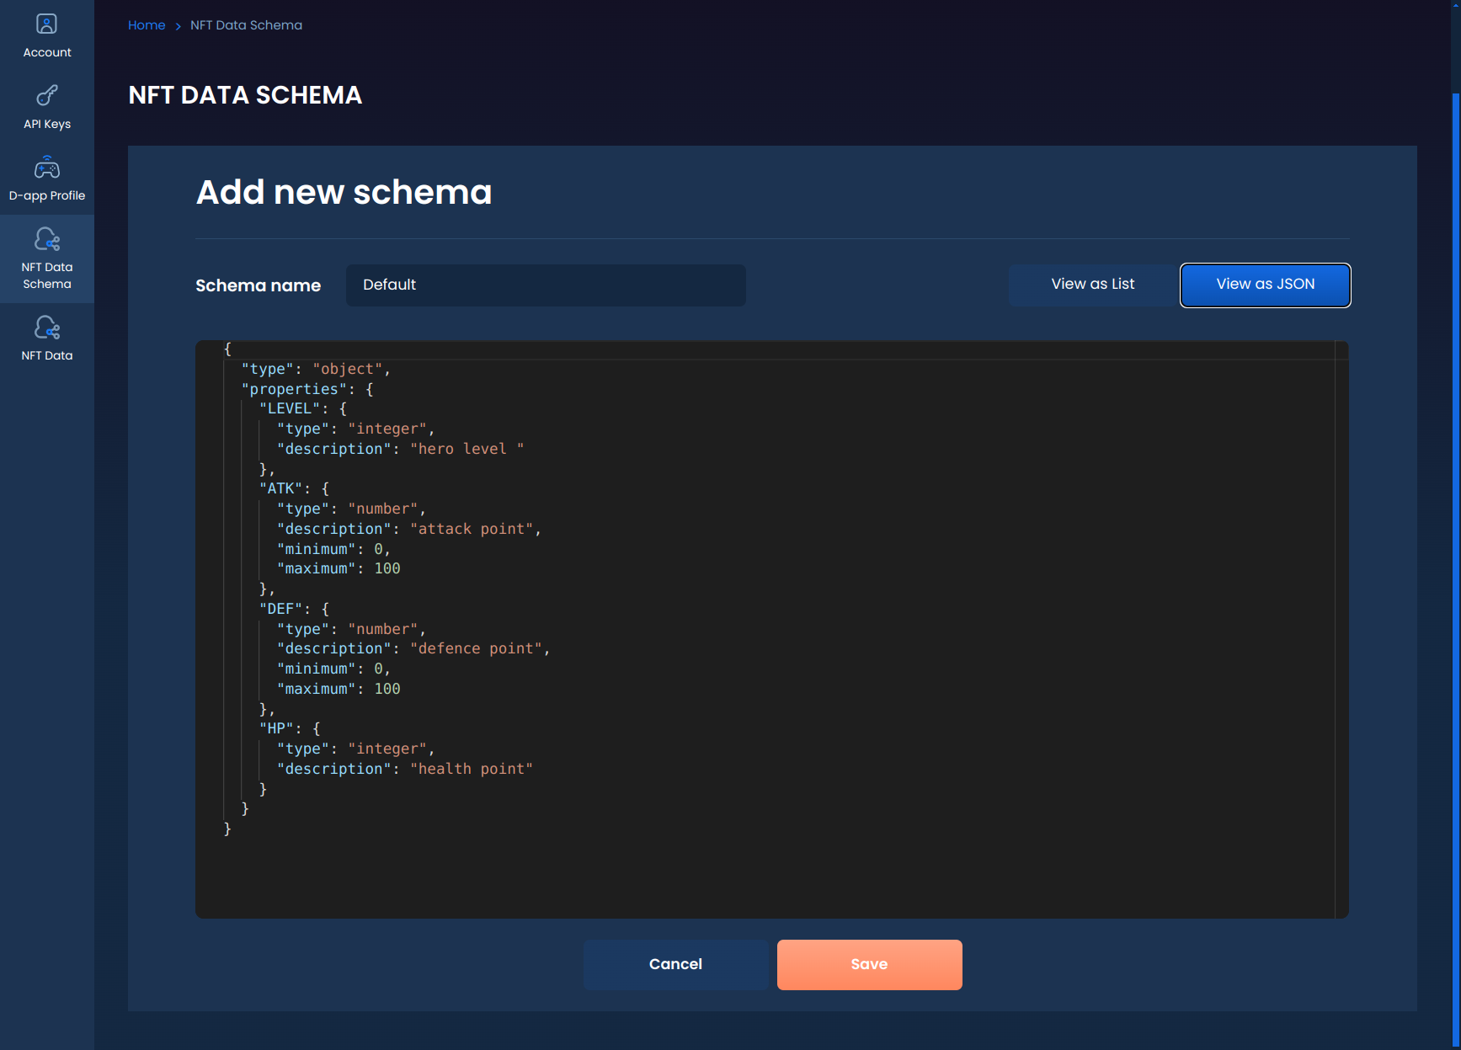Switch to View as List mode
The height and width of the screenshot is (1050, 1461).
(x=1092, y=284)
